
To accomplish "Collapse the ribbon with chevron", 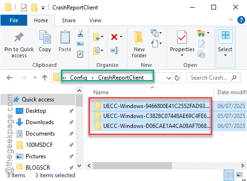I will [231, 20].
